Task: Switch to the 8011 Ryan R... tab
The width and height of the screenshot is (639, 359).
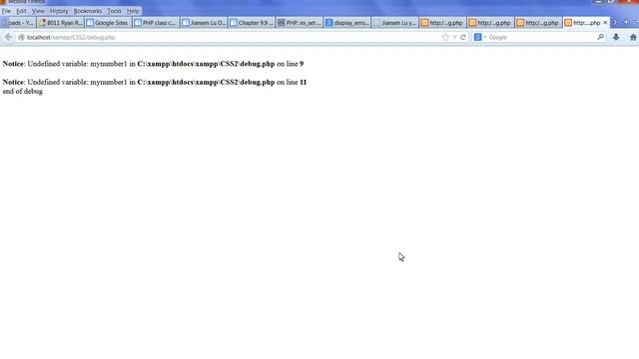Action: (61, 23)
